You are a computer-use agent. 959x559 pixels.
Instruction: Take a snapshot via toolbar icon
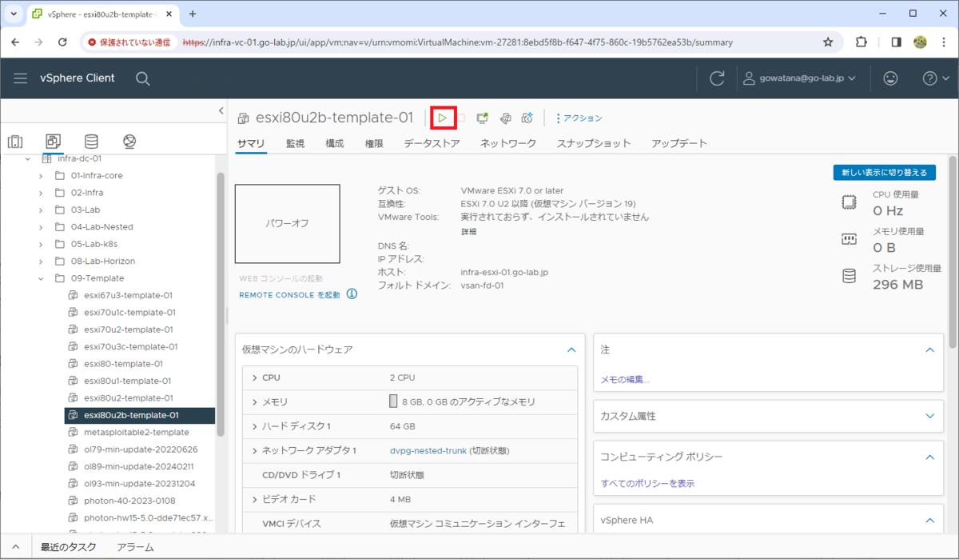click(x=527, y=118)
